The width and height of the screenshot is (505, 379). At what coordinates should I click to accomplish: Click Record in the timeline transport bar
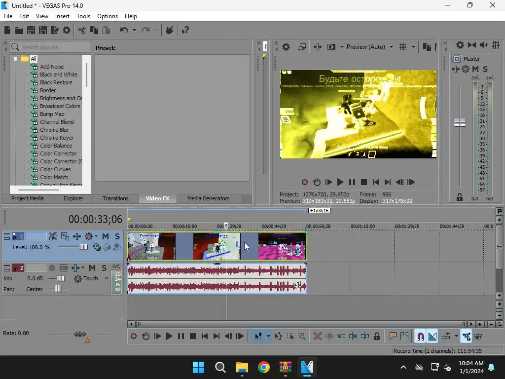tap(133, 337)
